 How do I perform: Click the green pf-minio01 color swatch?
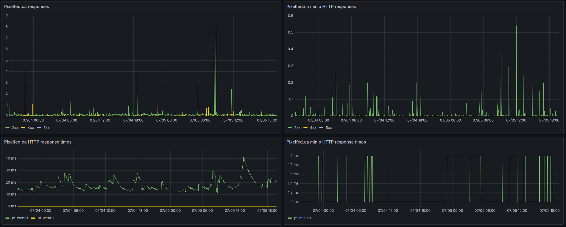point(290,218)
